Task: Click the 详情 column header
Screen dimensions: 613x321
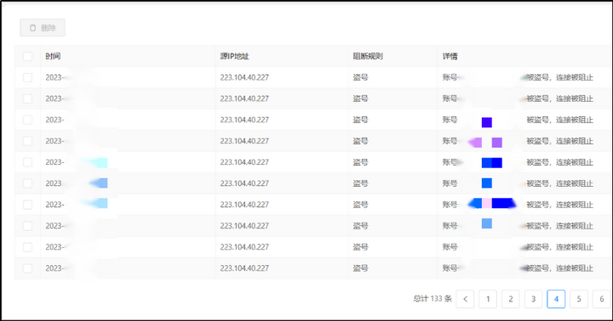Action: tap(450, 56)
